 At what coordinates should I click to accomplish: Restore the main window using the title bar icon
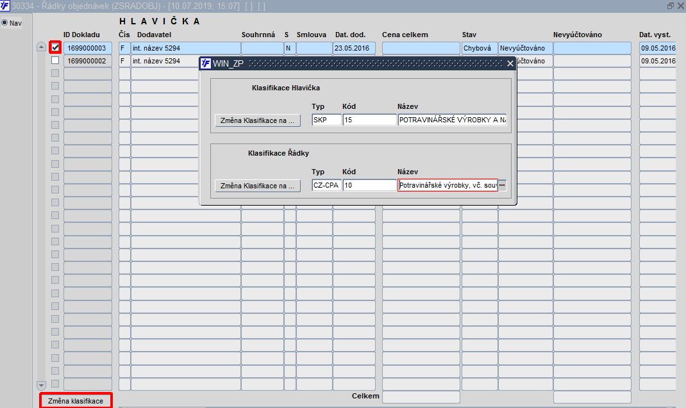pos(670,6)
